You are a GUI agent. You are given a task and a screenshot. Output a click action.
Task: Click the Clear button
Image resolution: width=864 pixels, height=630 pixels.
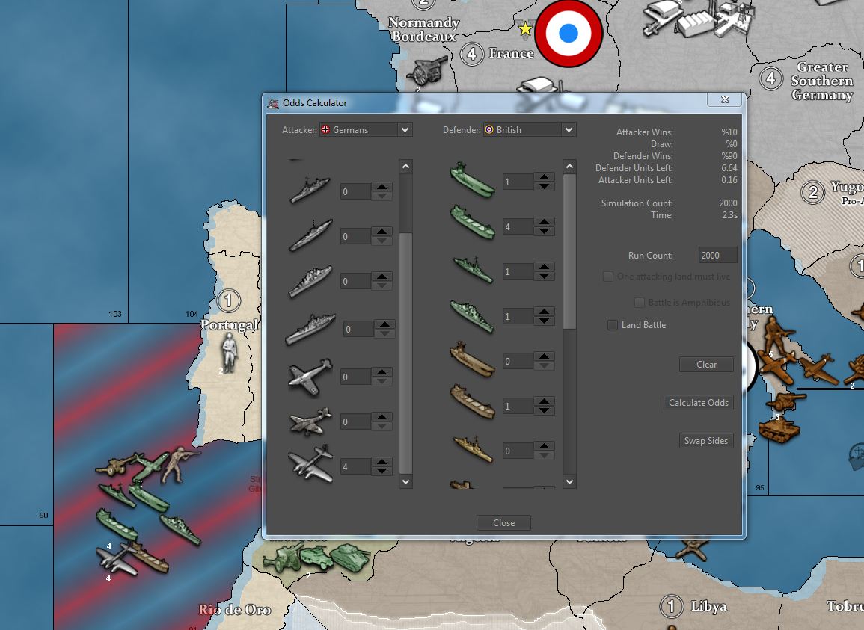point(706,365)
